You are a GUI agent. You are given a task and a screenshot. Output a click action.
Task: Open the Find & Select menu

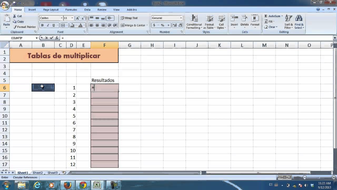pyautogui.click(x=299, y=22)
